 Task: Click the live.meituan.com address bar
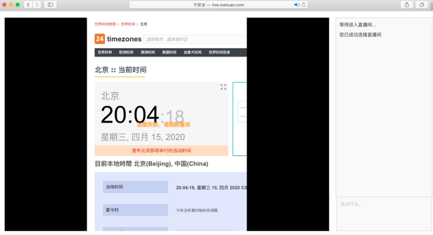pyautogui.click(x=218, y=5)
